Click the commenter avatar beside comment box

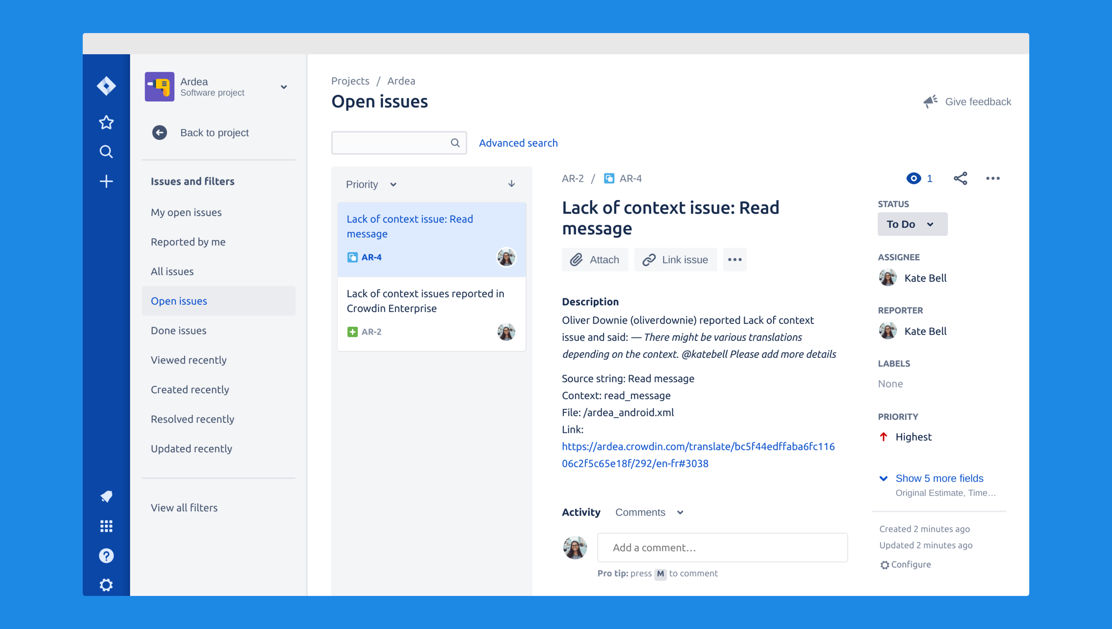[x=575, y=547]
